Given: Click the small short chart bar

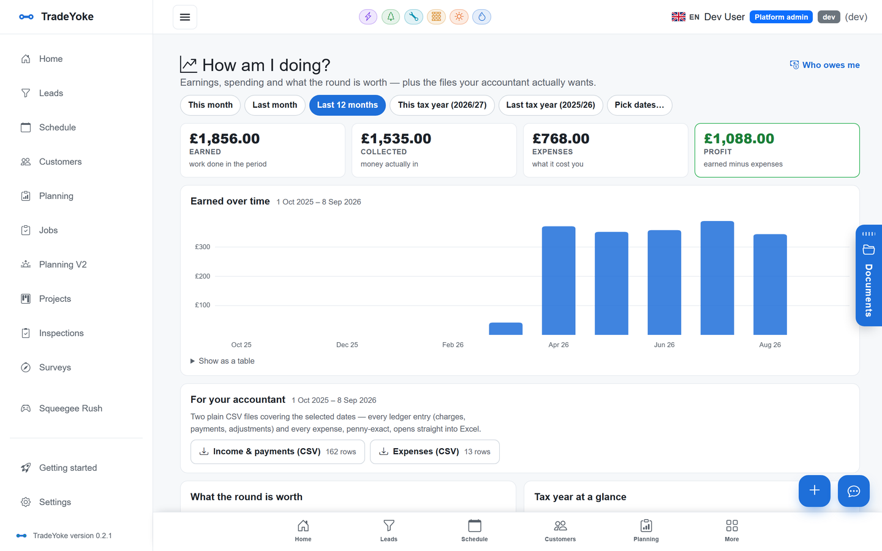Looking at the screenshot, I should (506, 329).
